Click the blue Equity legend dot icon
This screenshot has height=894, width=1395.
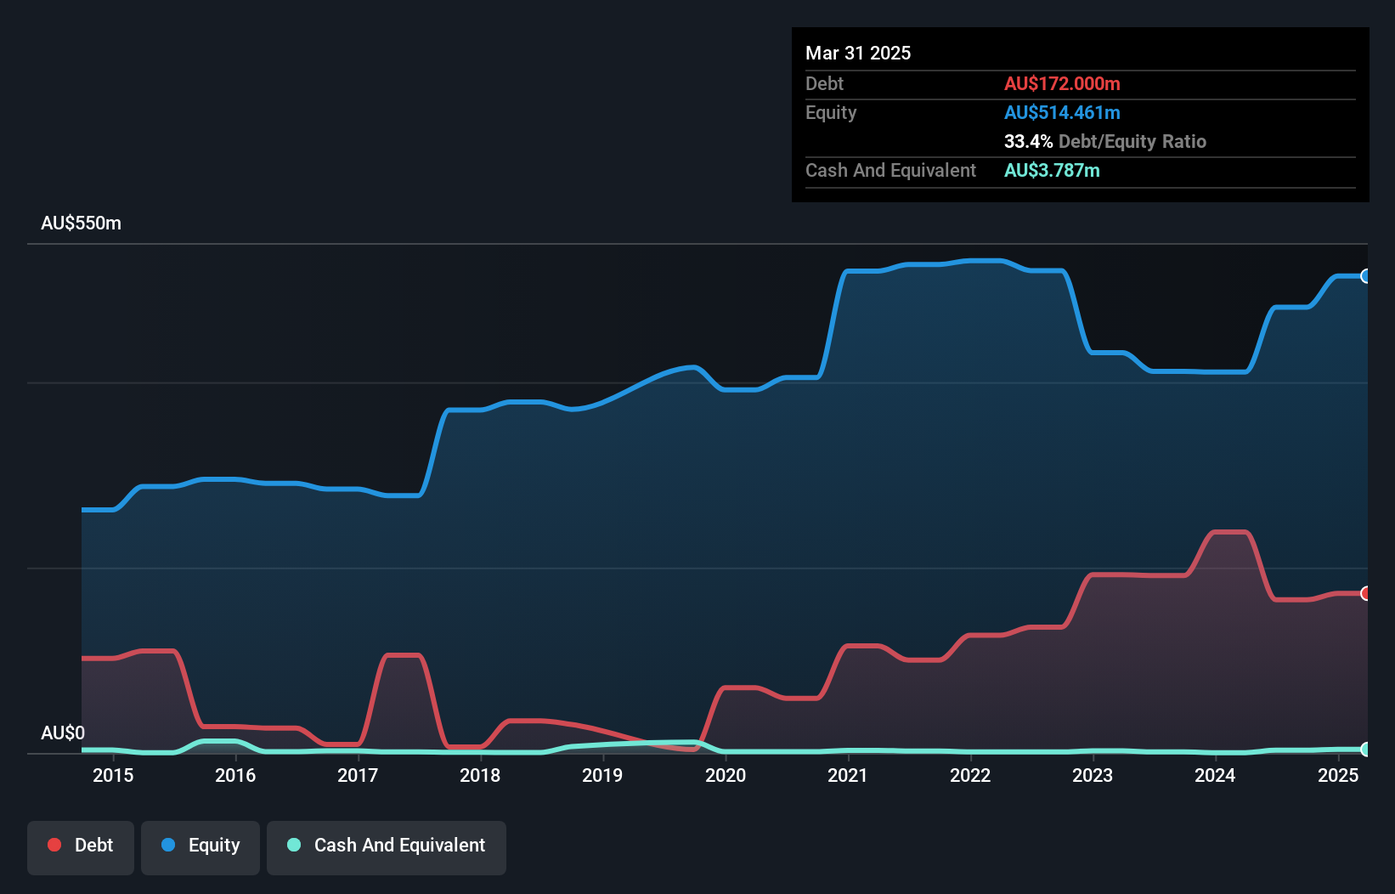pyautogui.click(x=169, y=845)
